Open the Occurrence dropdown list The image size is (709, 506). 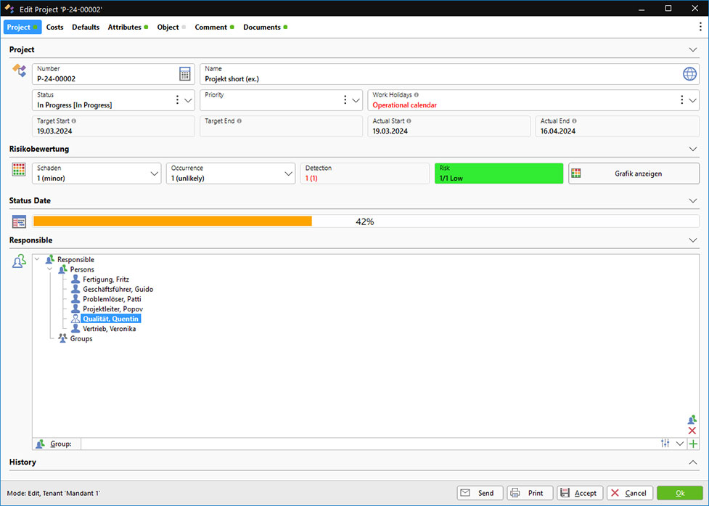point(287,174)
